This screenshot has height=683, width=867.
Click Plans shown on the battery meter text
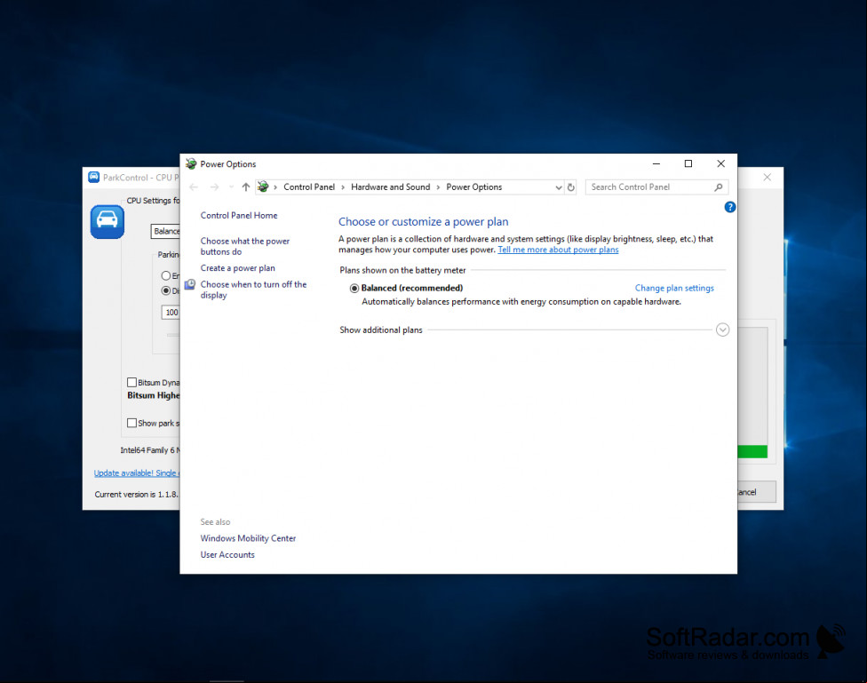click(x=402, y=270)
